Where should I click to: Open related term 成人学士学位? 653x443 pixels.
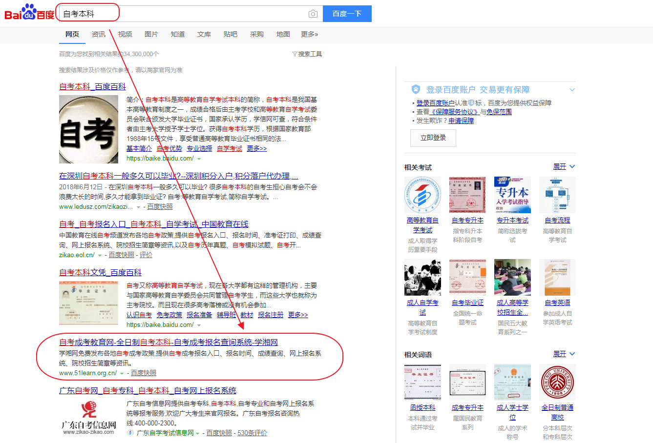512,413
